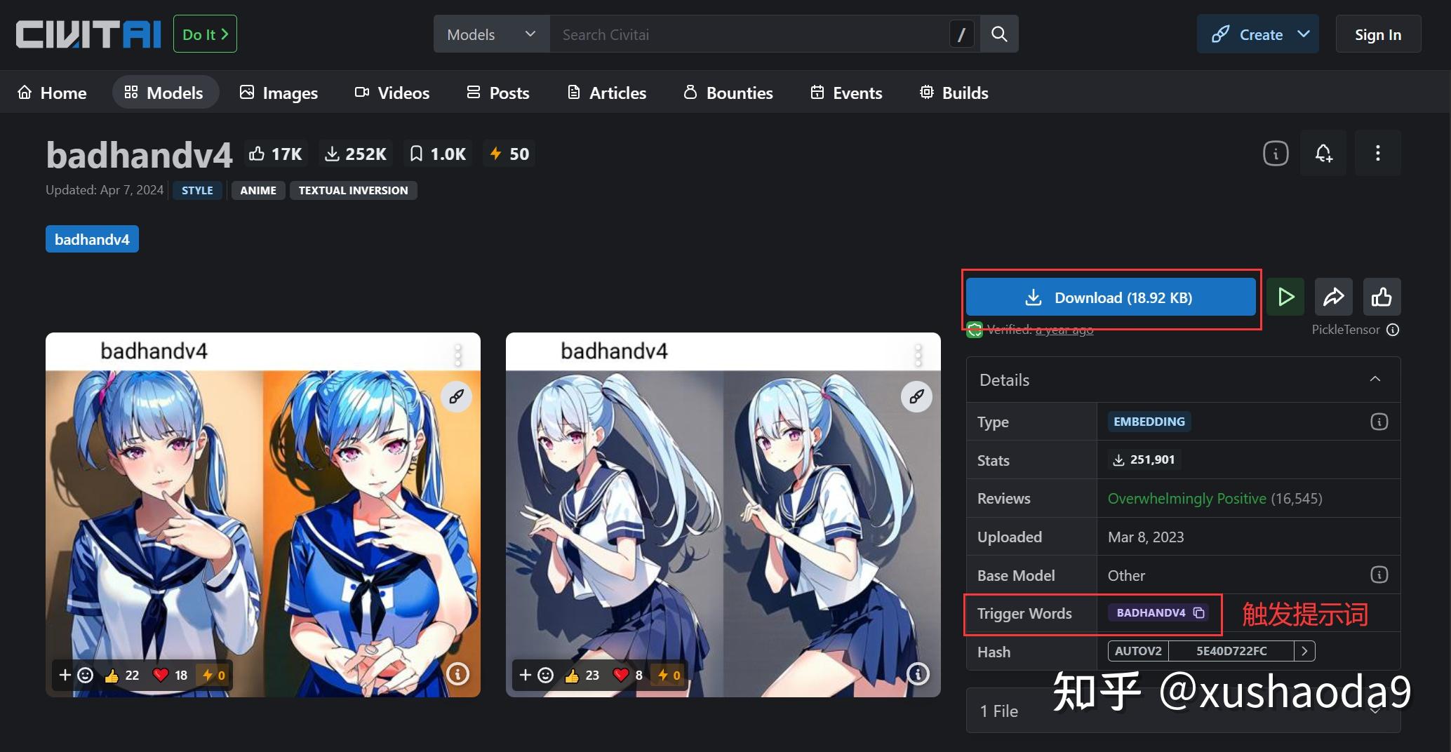Image resolution: width=1451 pixels, height=752 pixels.
Task: Open info icon on second image
Action: [918, 674]
